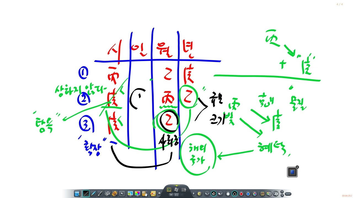353x198 pixels.
Task: Open the floating blue square widget
Action: point(292,172)
